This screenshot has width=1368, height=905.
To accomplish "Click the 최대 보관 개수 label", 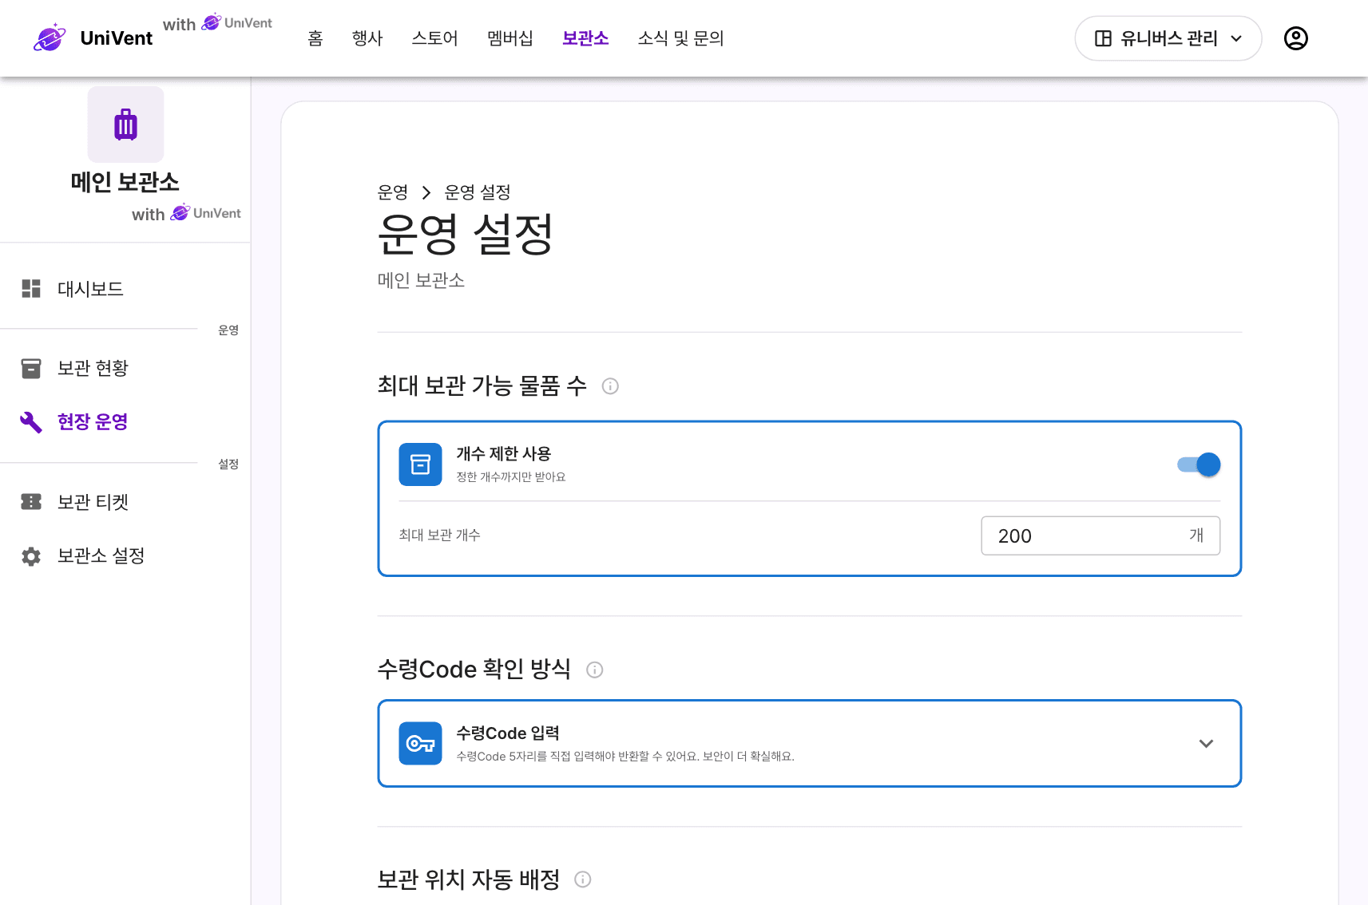I will tap(440, 535).
